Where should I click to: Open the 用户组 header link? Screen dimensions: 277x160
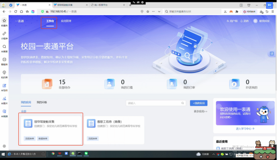point(232,21)
